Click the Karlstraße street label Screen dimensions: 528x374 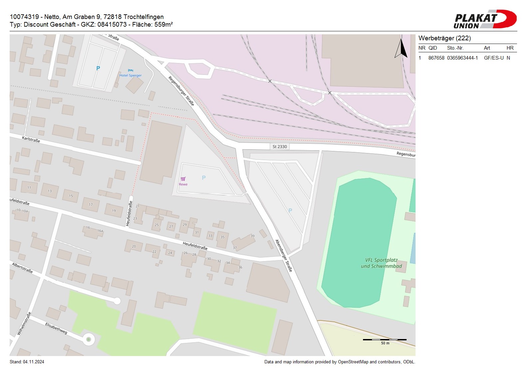point(31,140)
